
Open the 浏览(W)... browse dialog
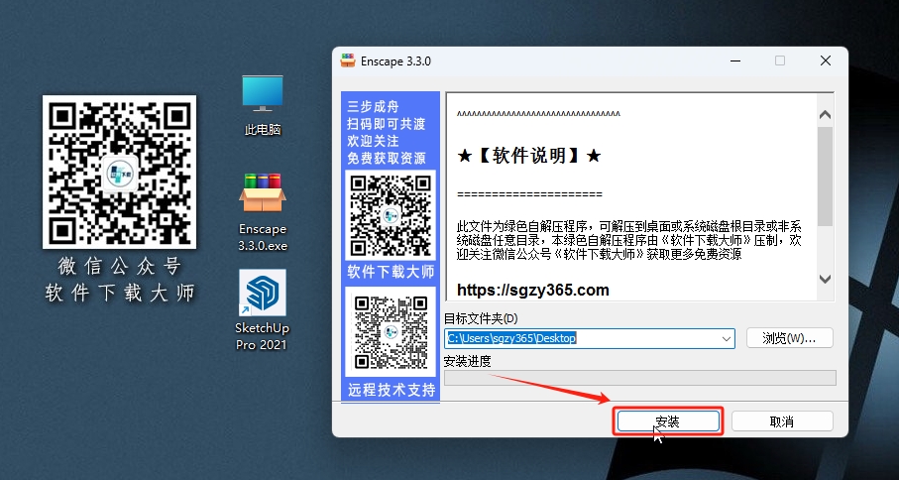pyautogui.click(x=790, y=338)
